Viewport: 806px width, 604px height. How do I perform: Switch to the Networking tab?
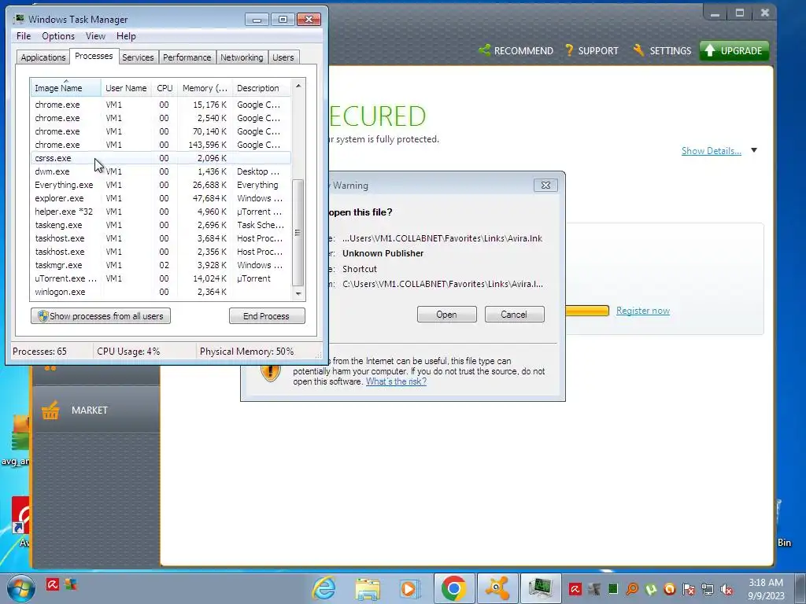242,57
